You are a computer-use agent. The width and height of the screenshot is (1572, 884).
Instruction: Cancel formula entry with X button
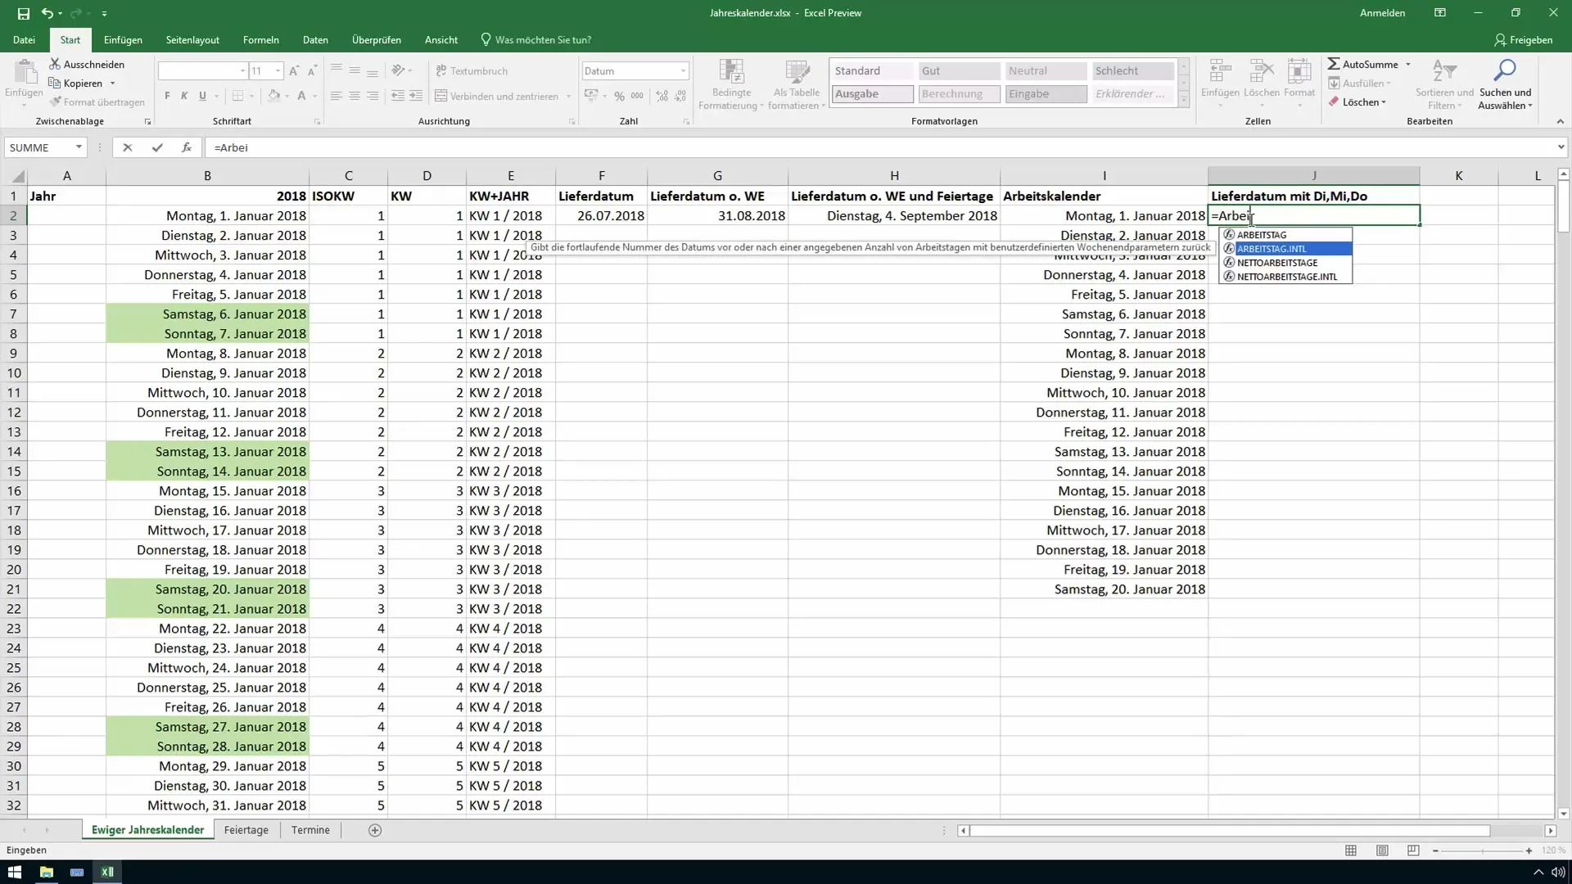127,147
